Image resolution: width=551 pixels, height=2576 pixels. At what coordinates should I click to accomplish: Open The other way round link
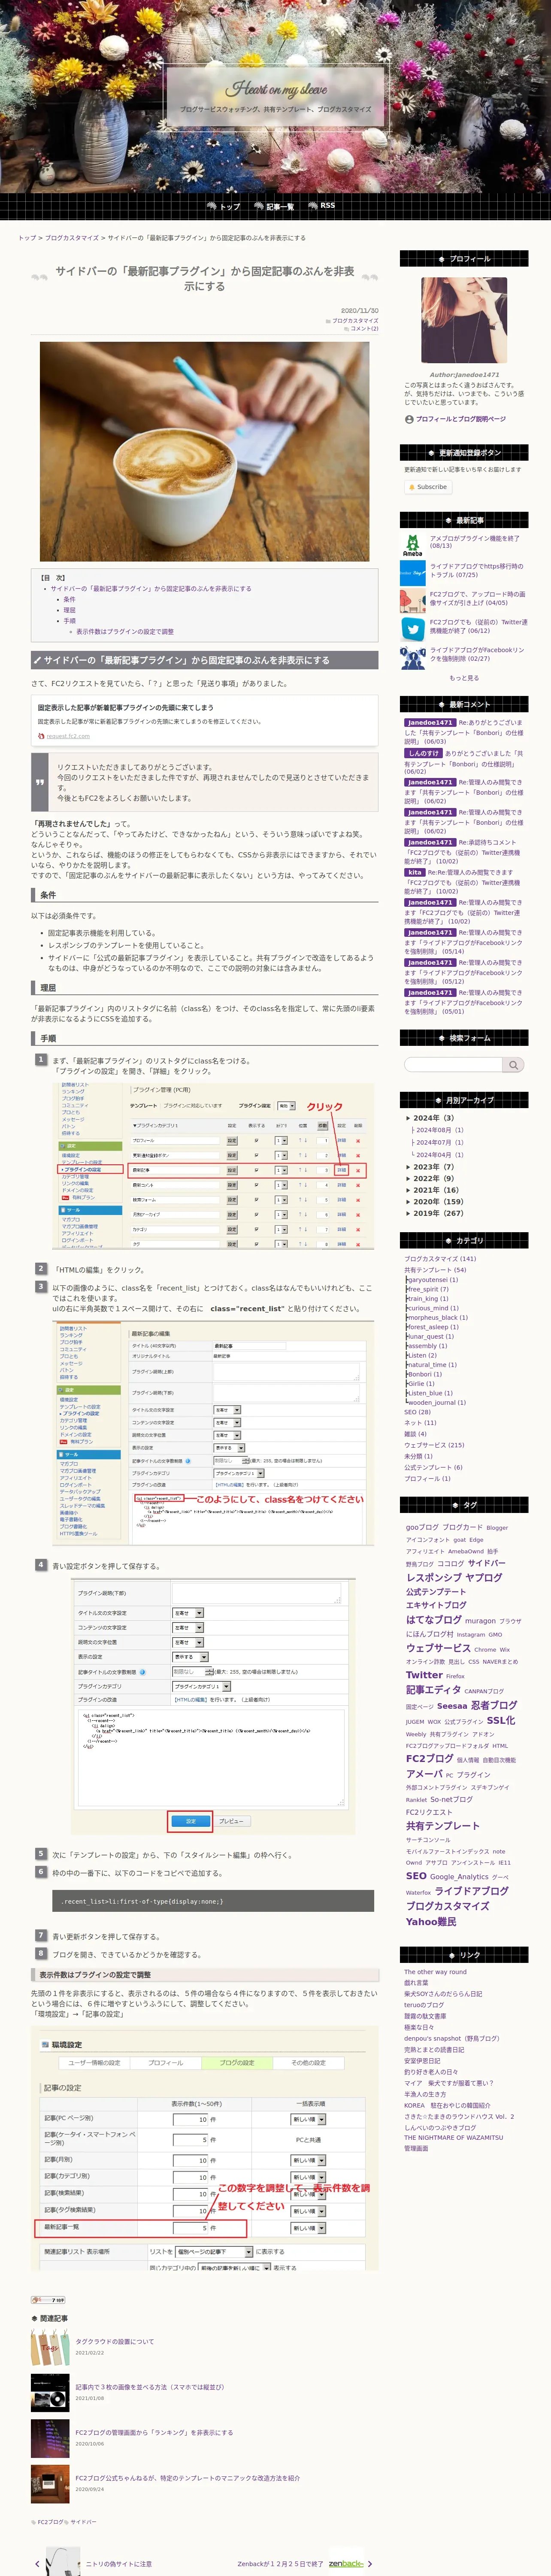(x=435, y=1972)
